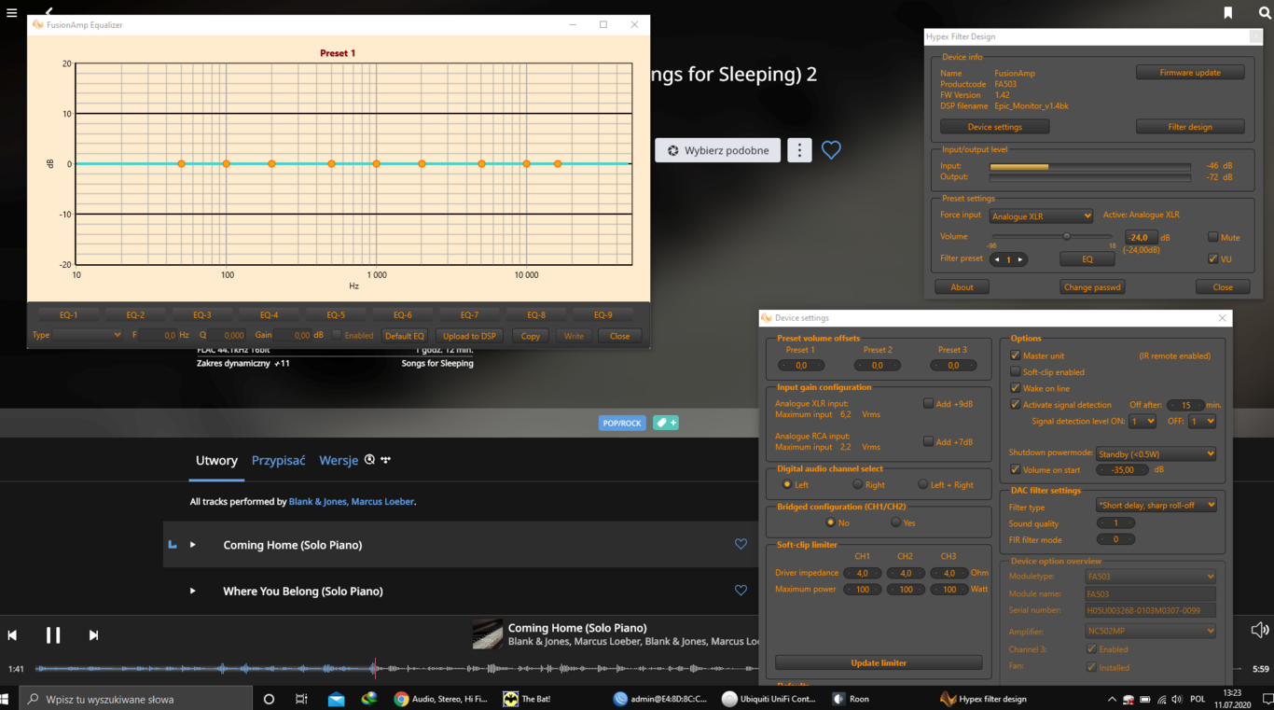Toggle the VU checkbox
This screenshot has height=710, width=1274.
(1212, 259)
